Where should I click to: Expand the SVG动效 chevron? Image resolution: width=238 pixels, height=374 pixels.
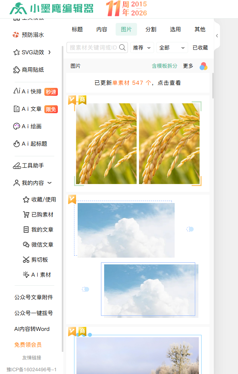[50, 52]
